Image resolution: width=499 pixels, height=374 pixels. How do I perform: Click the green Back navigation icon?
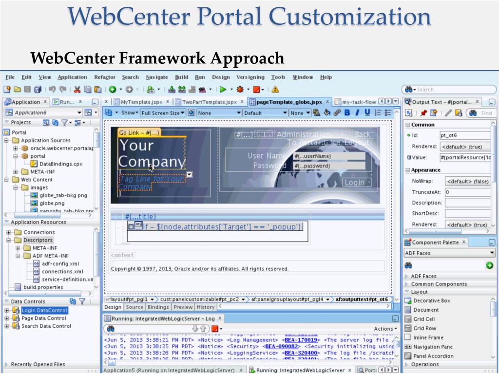coord(113,90)
